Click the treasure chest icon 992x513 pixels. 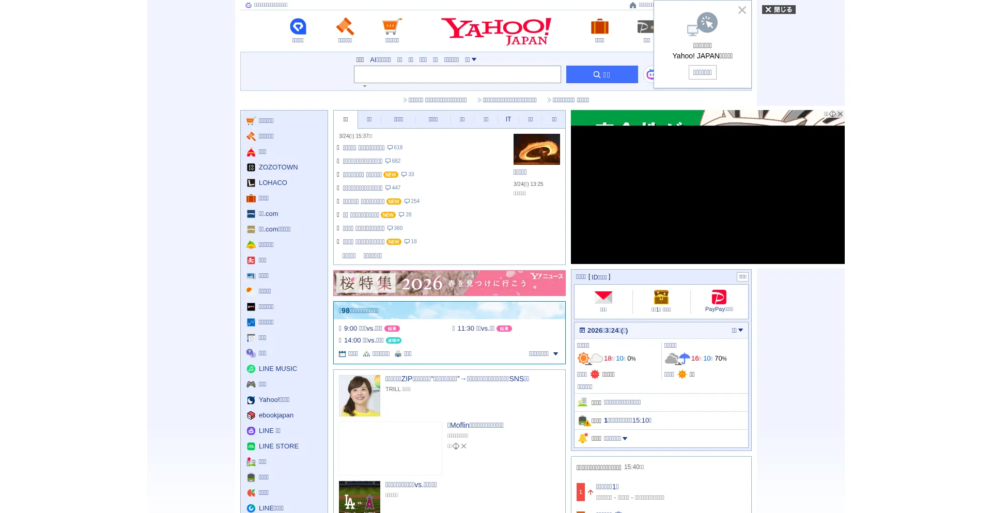pos(661,297)
